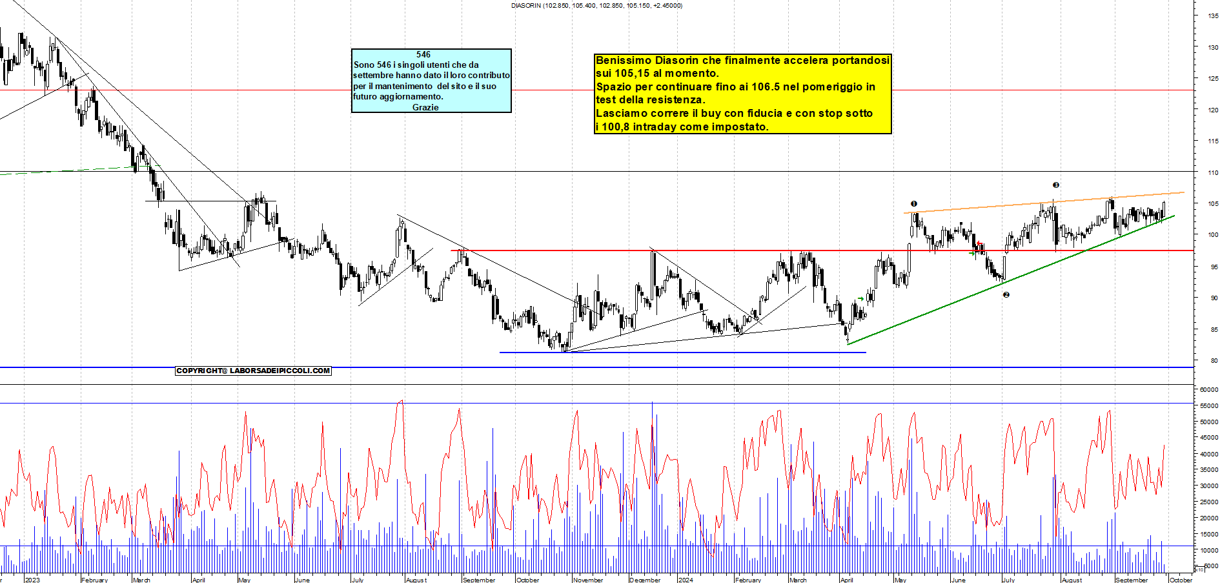Click the 135 price axis label
The width and height of the screenshot is (1220, 583).
pyautogui.click(x=1214, y=16)
